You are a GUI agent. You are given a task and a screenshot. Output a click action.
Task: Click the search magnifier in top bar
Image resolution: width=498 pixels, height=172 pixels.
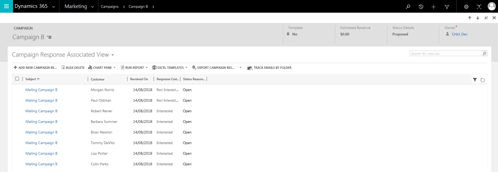408,7
